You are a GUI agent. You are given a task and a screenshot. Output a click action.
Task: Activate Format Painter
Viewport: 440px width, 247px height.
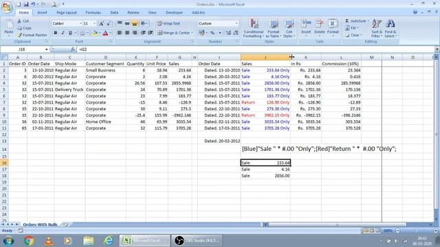pyautogui.click(x=32, y=35)
